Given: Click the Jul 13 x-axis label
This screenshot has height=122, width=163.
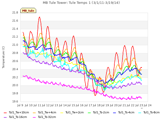Looking at the screenshot, I should tap(54, 105).
